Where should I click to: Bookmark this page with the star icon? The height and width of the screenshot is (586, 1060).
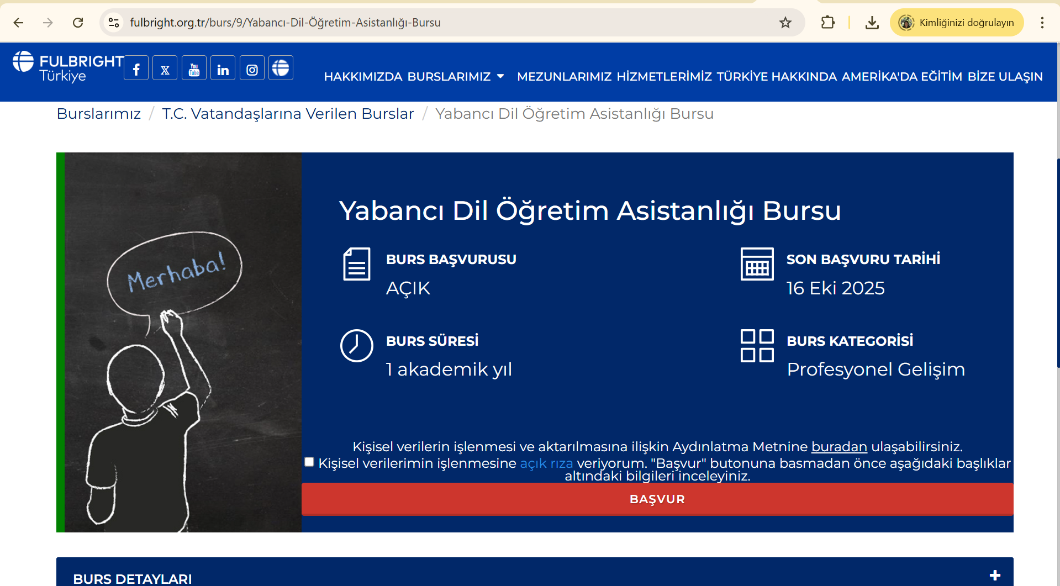[x=785, y=23]
